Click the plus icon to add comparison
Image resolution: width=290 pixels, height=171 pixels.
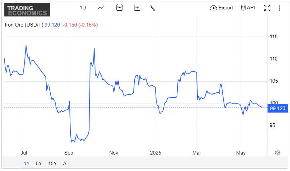pyautogui.click(x=137, y=8)
